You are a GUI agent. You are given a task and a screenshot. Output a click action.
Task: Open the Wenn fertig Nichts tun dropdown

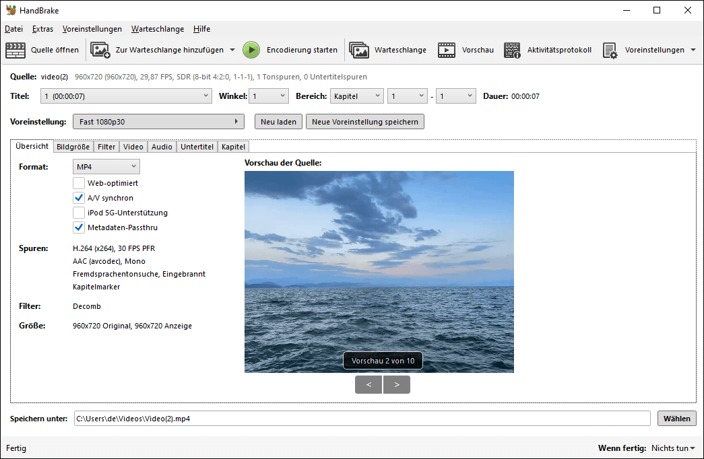673,448
